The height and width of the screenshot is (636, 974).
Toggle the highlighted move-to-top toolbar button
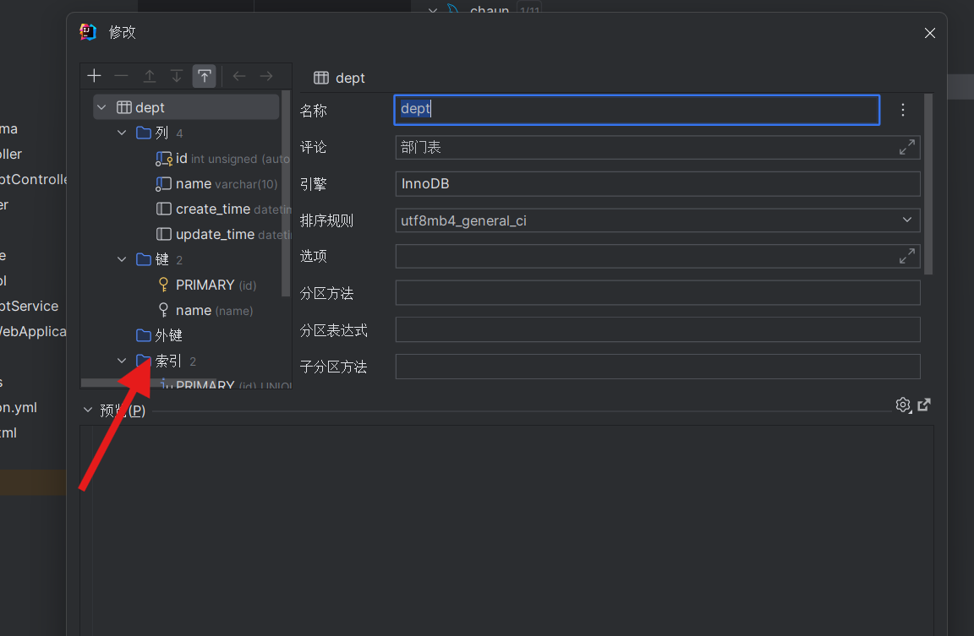click(204, 76)
